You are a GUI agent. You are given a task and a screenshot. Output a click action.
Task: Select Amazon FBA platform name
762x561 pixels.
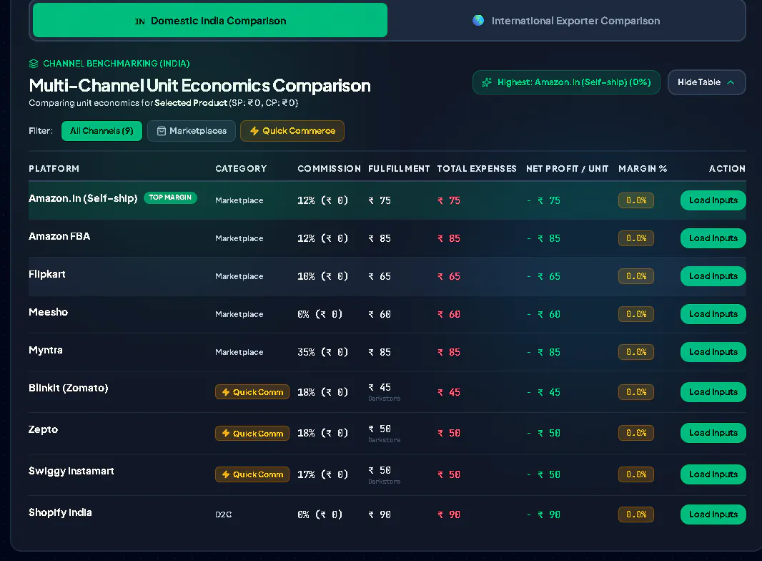pyautogui.click(x=59, y=236)
